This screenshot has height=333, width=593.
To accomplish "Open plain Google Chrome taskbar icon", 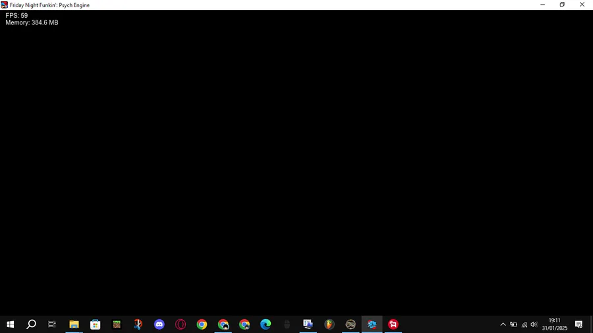I will (202, 324).
